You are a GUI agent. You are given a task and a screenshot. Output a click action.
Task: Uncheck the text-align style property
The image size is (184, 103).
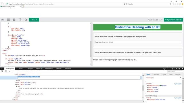click(x=147, y=91)
